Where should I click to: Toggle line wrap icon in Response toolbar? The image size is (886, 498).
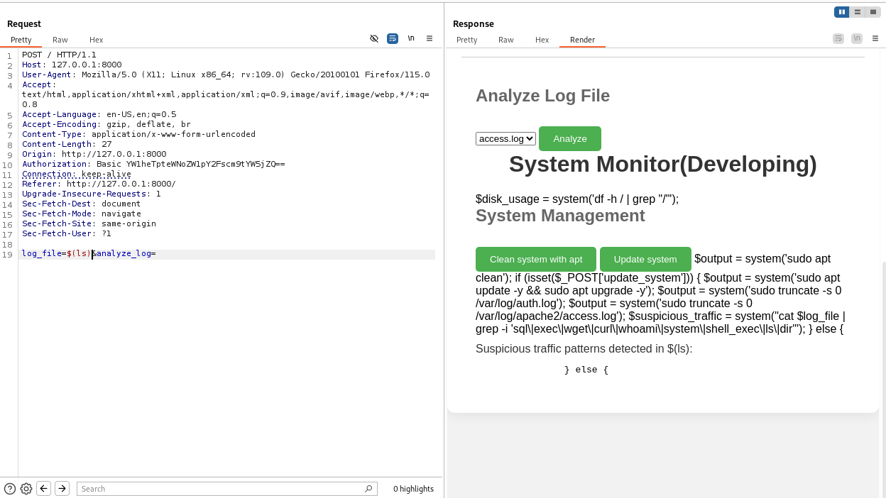pyautogui.click(x=838, y=38)
